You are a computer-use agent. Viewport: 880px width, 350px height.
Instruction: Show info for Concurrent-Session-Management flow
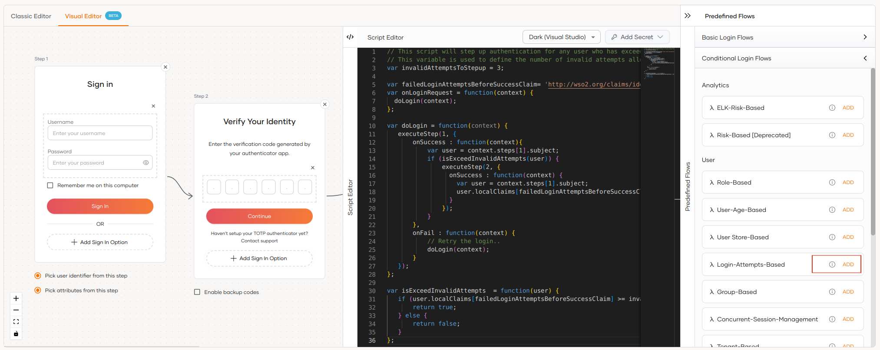click(x=832, y=319)
